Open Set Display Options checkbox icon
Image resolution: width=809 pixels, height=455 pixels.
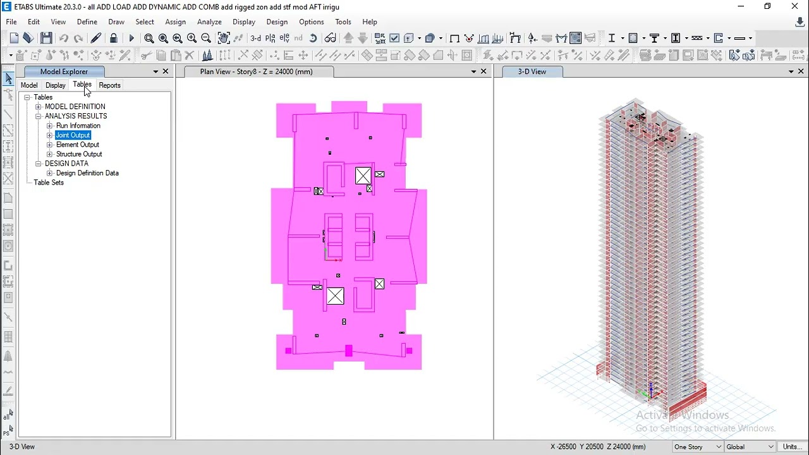(x=394, y=39)
